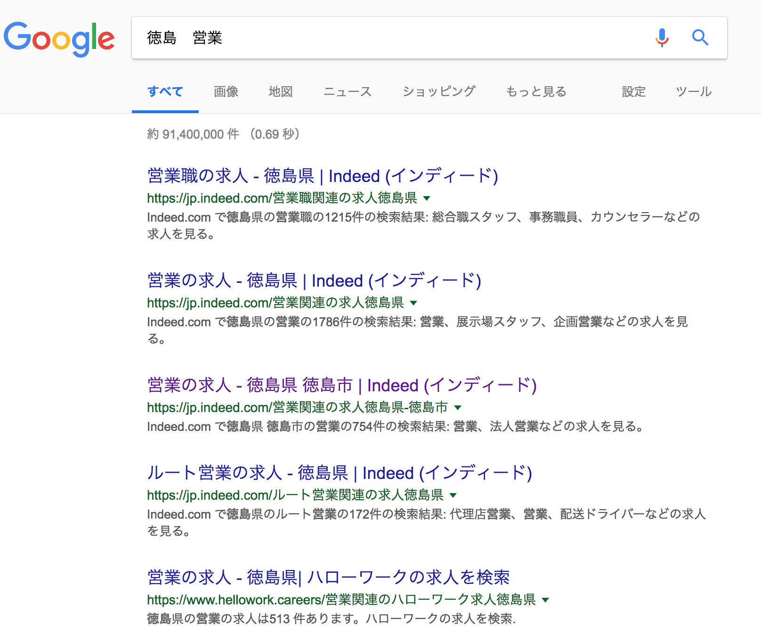Click the Google logo

pyautogui.click(x=59, y=38)
